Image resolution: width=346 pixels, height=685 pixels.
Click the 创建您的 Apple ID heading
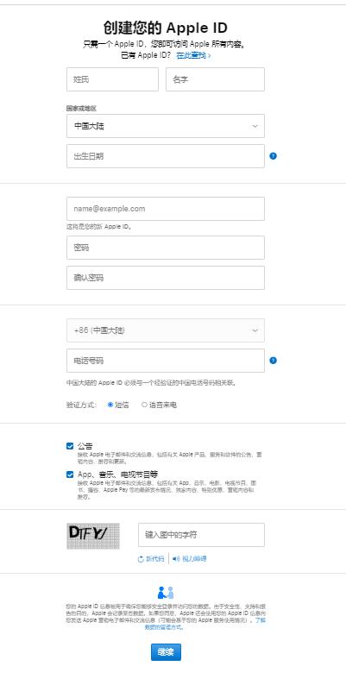(x=166, y=28)
